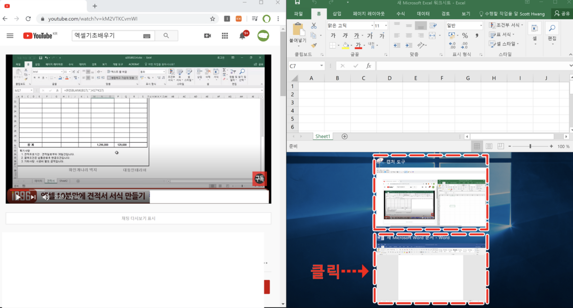573x308 pixels.
Task: Expand 셀 스타일 cell styles menu
Action: (504, 44)
